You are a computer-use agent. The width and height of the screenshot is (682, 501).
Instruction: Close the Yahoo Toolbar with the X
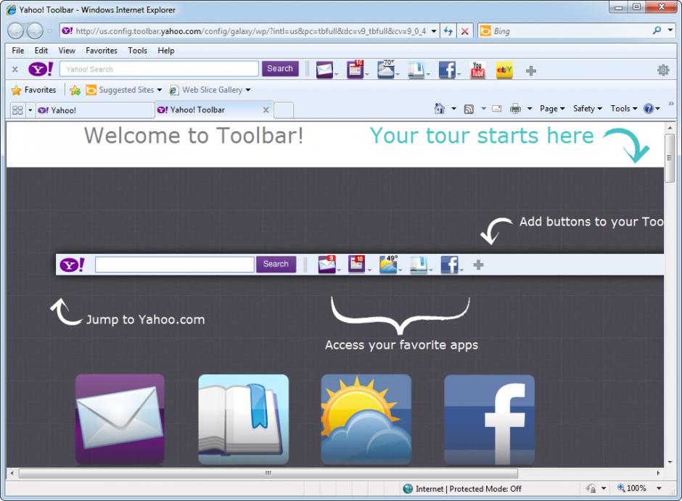15,69
